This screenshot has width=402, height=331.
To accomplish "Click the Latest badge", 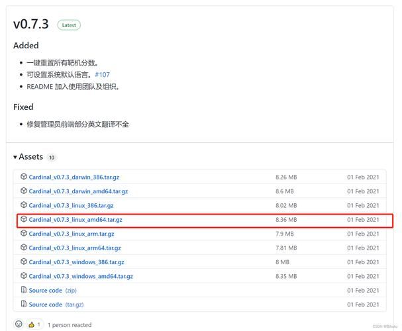I will coord(69,25).
